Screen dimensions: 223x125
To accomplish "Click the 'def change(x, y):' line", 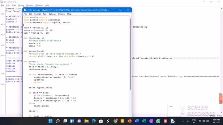I will [34, 38].
